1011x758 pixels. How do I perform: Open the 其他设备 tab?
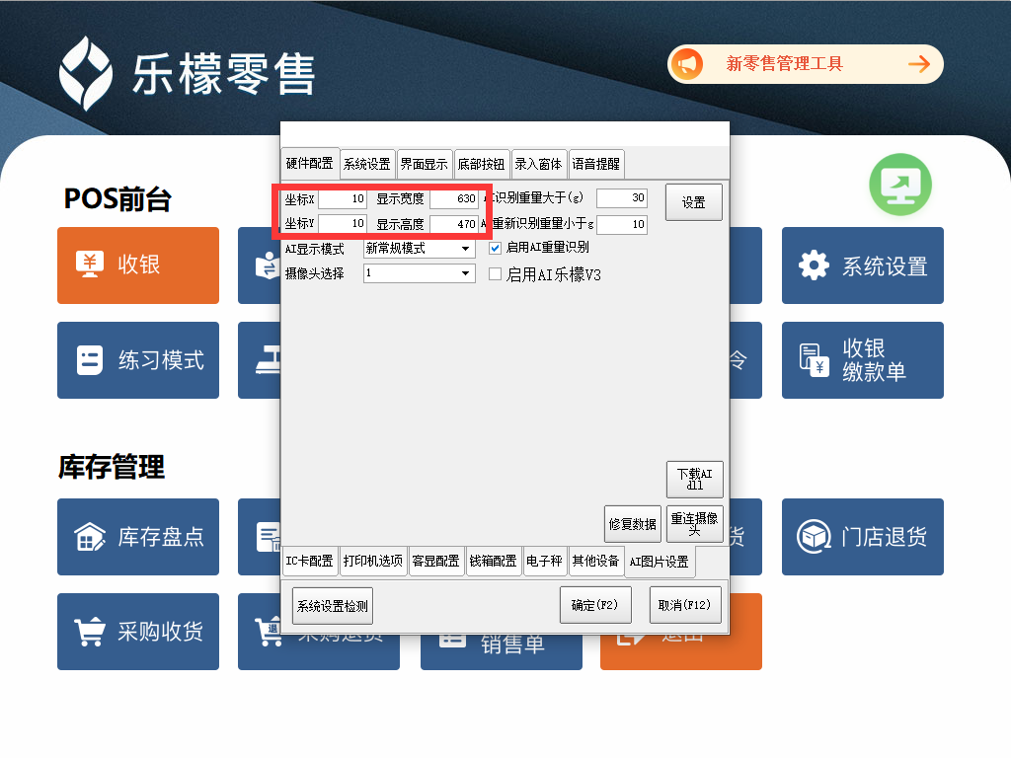coord(595,561)
